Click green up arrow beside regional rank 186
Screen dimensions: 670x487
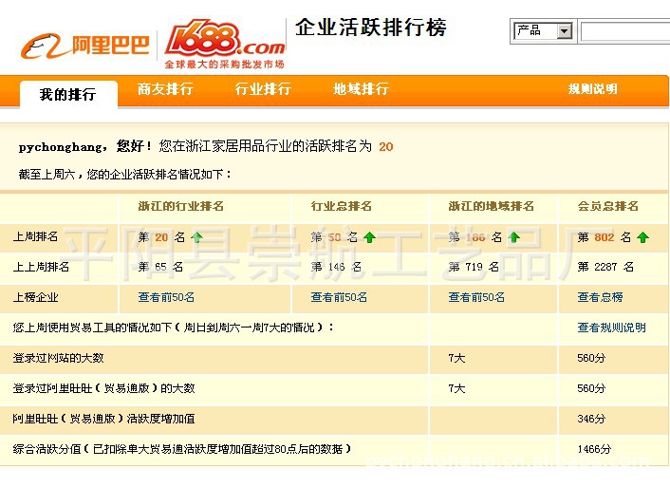pos(513,237)
